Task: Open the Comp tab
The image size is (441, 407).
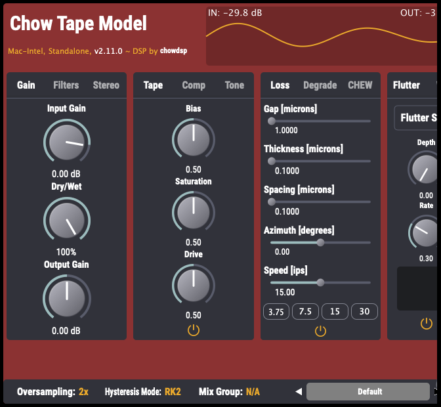Action: 194,85
